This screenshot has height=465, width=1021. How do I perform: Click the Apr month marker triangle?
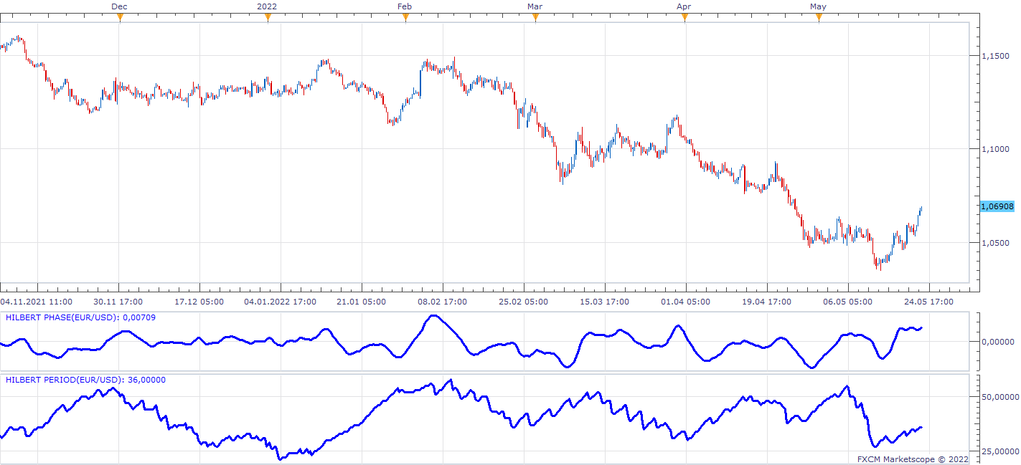pos(684,18)
